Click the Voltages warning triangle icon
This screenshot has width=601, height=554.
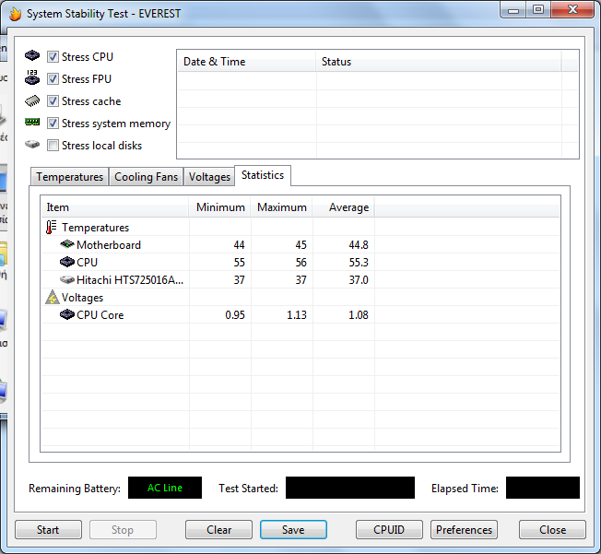coord(53,297)
